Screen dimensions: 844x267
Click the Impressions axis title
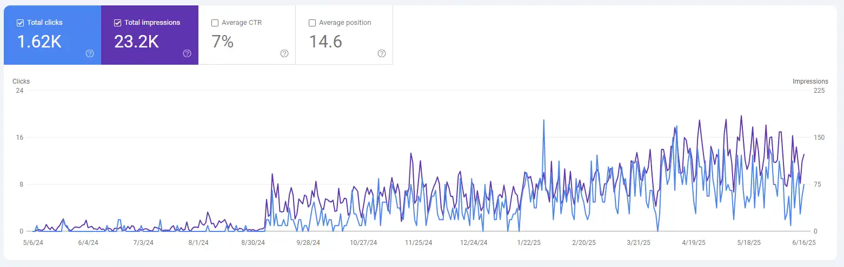point(810,81)
